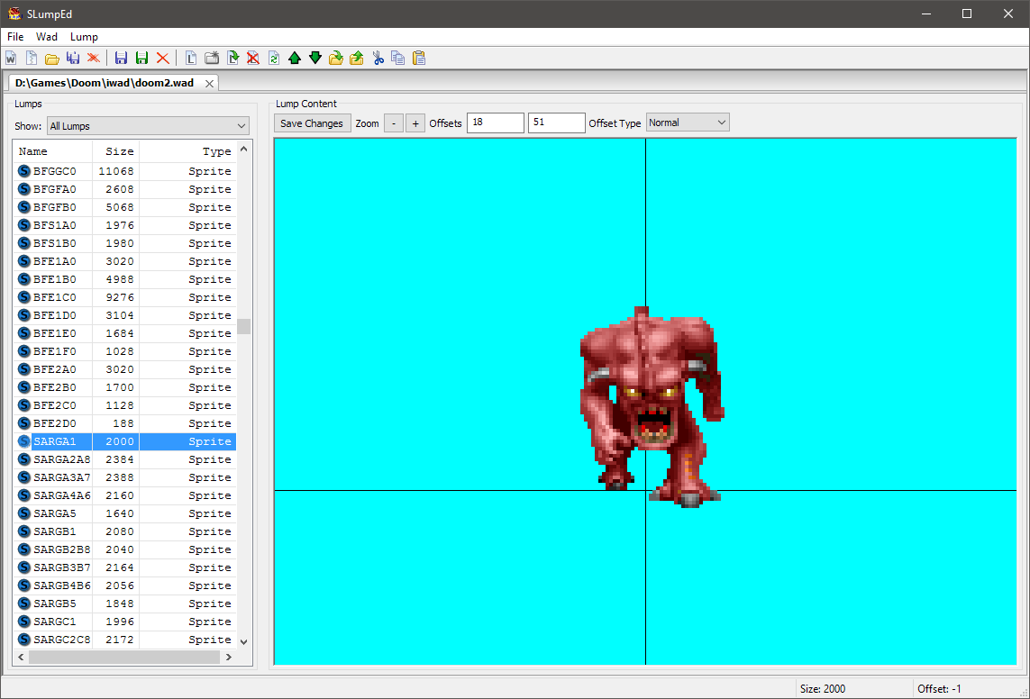This screenshot has height=699, width=1030.
Task: Click the X offset field containing 18
Action: pos(495,123)
